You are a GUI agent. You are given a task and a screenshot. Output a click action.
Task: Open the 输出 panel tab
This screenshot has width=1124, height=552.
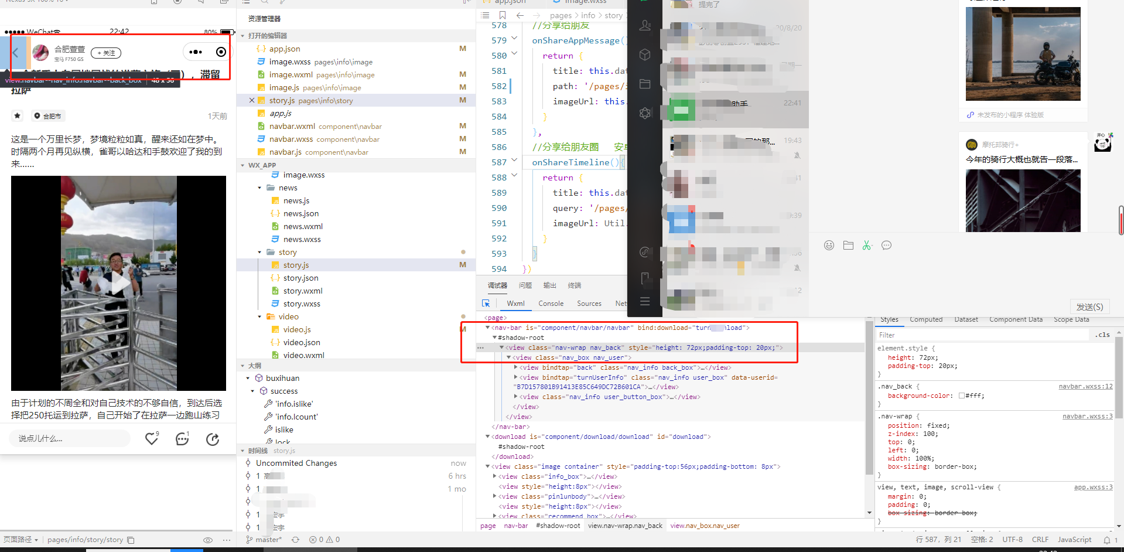point(550,285)
